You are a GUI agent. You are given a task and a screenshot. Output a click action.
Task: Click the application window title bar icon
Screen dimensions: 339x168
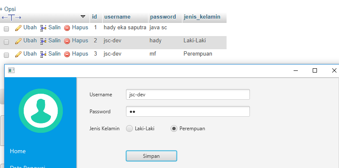[11, 70]
